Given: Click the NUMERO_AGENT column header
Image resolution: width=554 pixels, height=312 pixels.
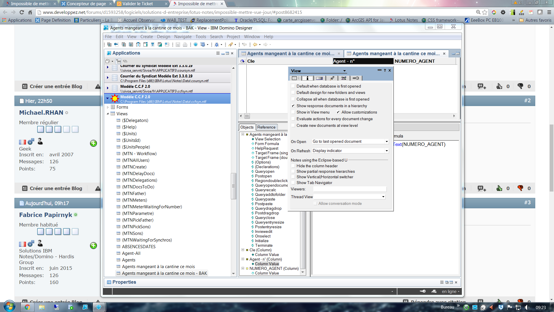Looking at the screenshot, I should (425, 61).
